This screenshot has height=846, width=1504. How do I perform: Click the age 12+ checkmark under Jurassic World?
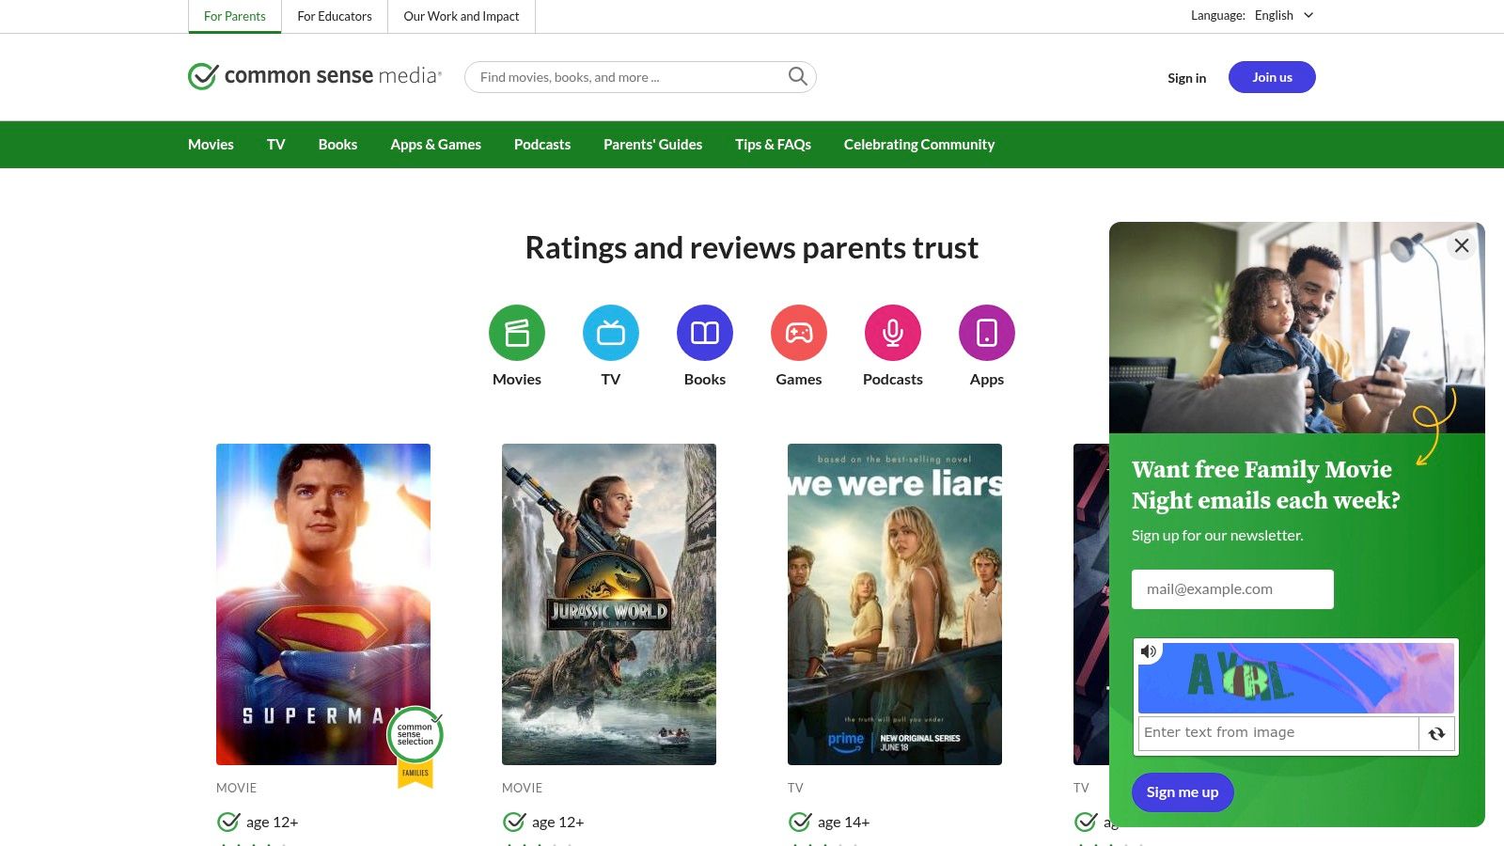[514, 822]
